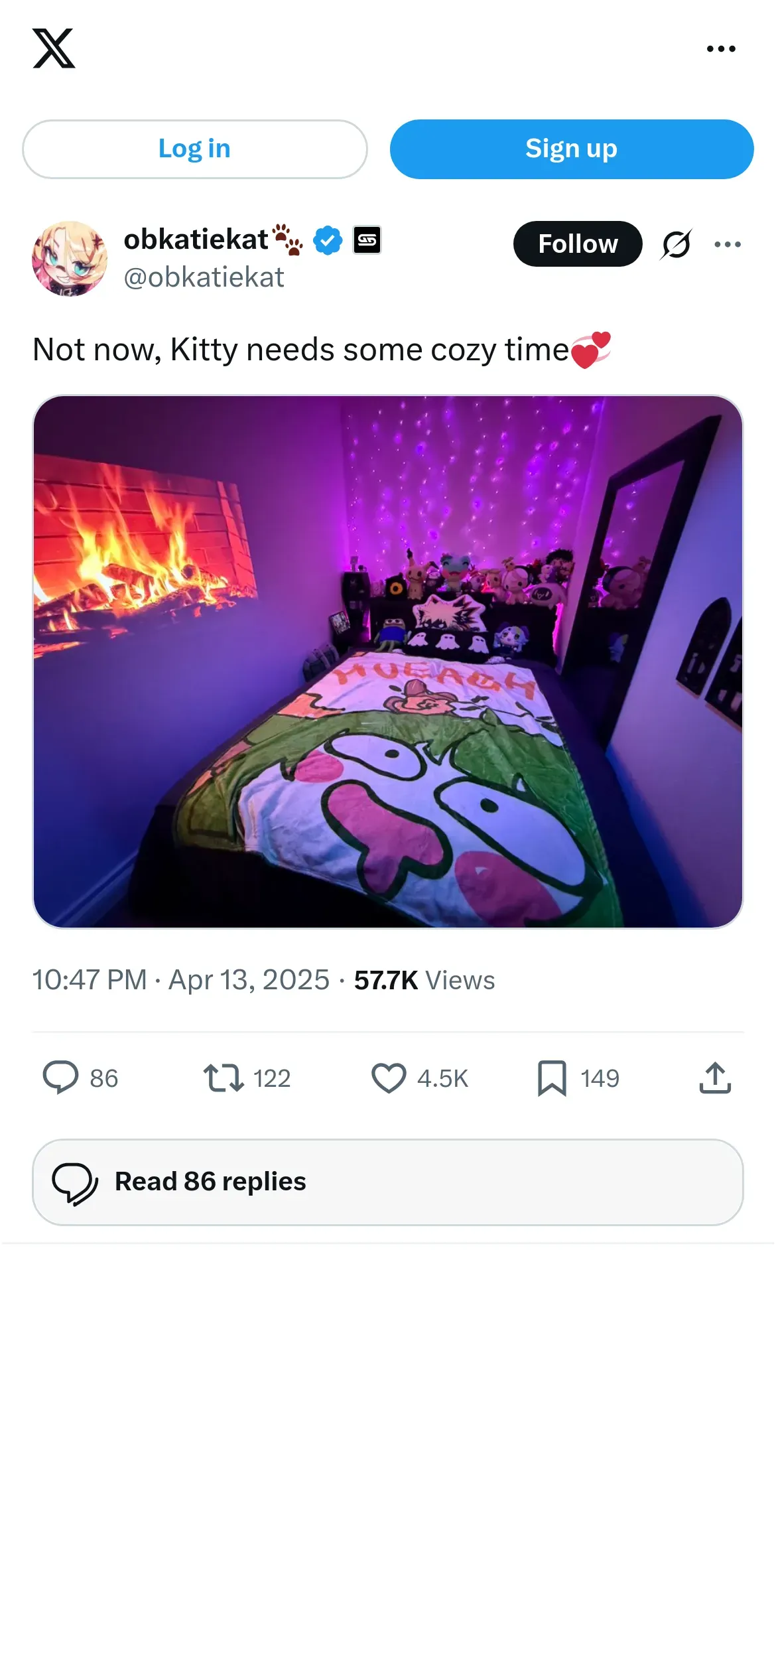Open the cozy bedroom photo
This screenshot has height=1680, width=776.
pos(388,662)
